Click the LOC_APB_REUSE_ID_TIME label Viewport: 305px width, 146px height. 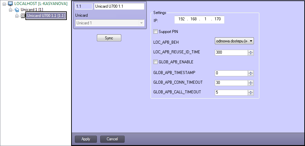(177, 52)
